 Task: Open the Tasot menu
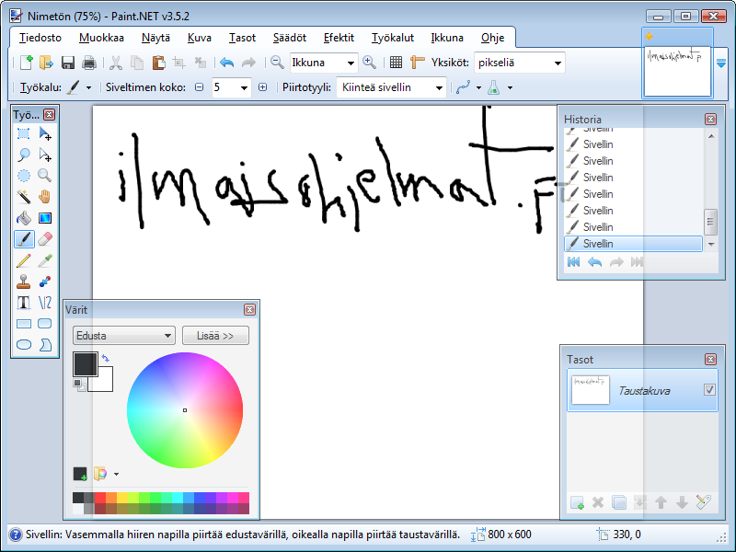point(242,38)
